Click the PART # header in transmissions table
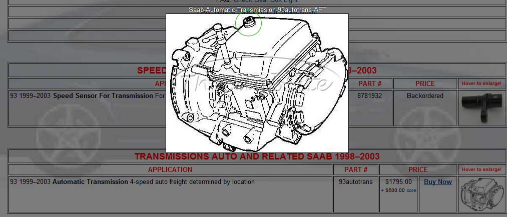Image resolution: width=507 pixels, height=217 pixels. 356,169
